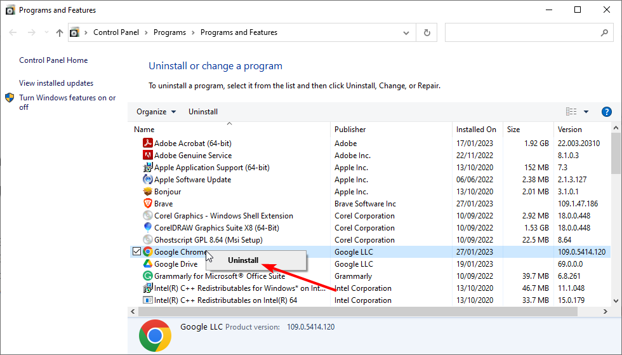Expand chevron after Programs breadcrumb
The height and width of the screenshot is (355, 622).
point(193,32)
